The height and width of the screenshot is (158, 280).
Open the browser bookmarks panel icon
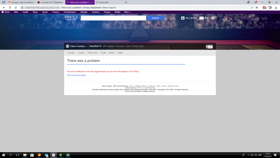click(248, 2)
